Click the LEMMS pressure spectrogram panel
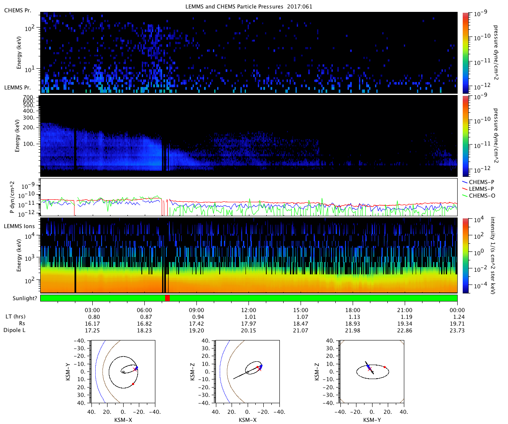 [249, 136]
